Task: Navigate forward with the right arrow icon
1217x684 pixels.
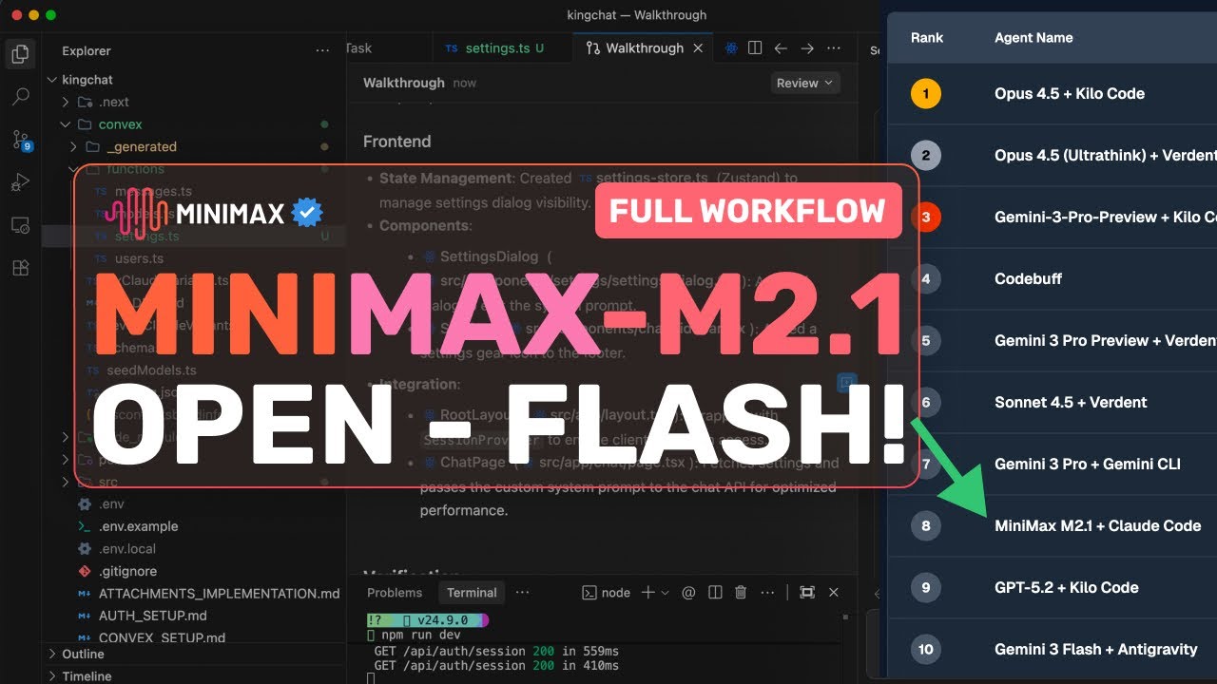Action: [806, 47]
